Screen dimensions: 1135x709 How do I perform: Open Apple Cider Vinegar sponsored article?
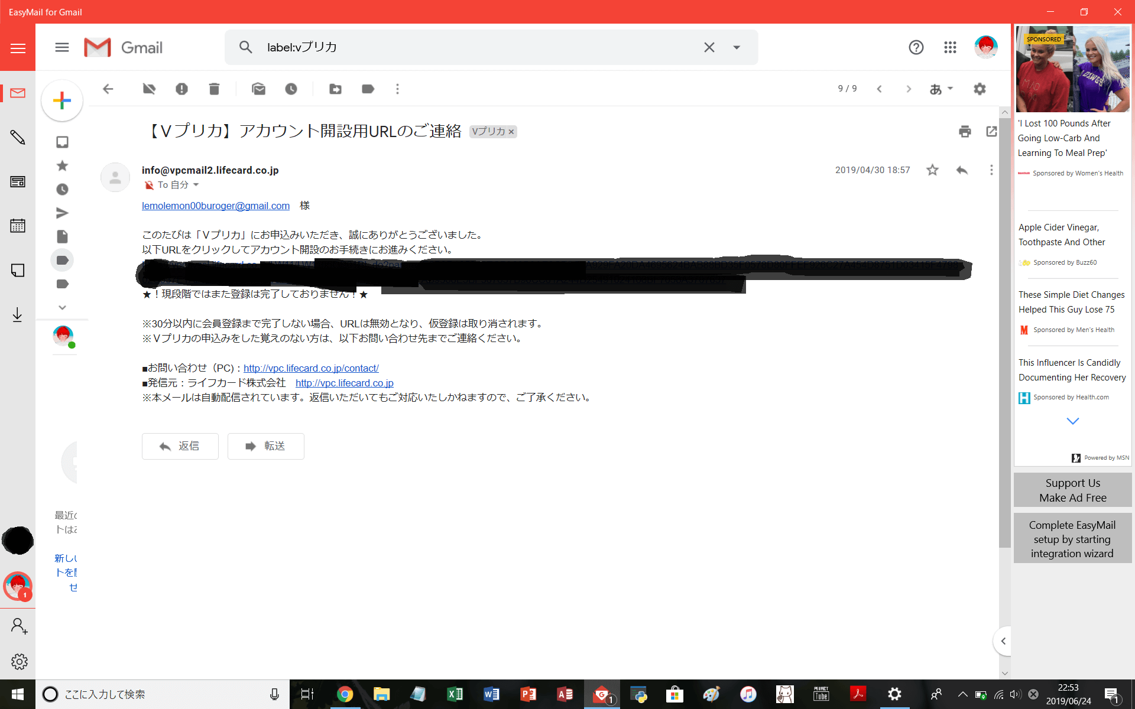click(x=1062, y=235)
